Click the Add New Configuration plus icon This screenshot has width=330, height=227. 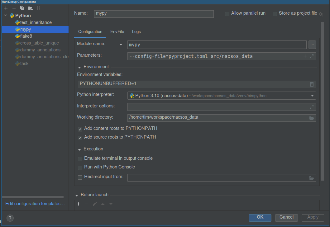(6, 8)
